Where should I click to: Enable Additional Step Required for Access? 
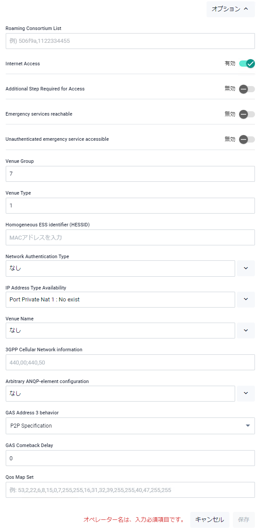(247, 89)
